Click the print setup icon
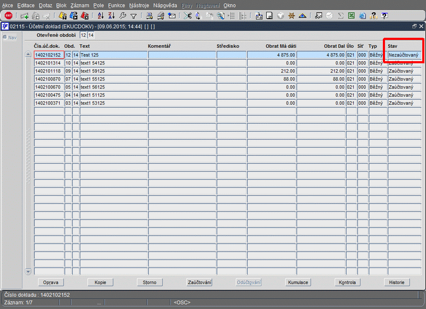 click(161, 16)
